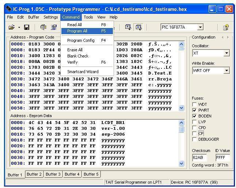Enable the LVP fuse checkbox
This screenshot has width=236, height=188.
(194, 122)
